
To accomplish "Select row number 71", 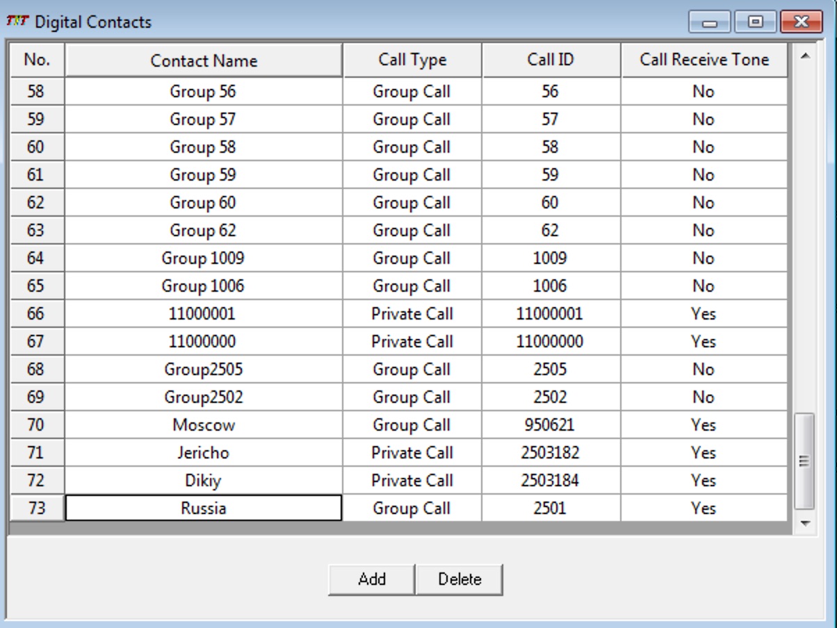I will point(37,452).
